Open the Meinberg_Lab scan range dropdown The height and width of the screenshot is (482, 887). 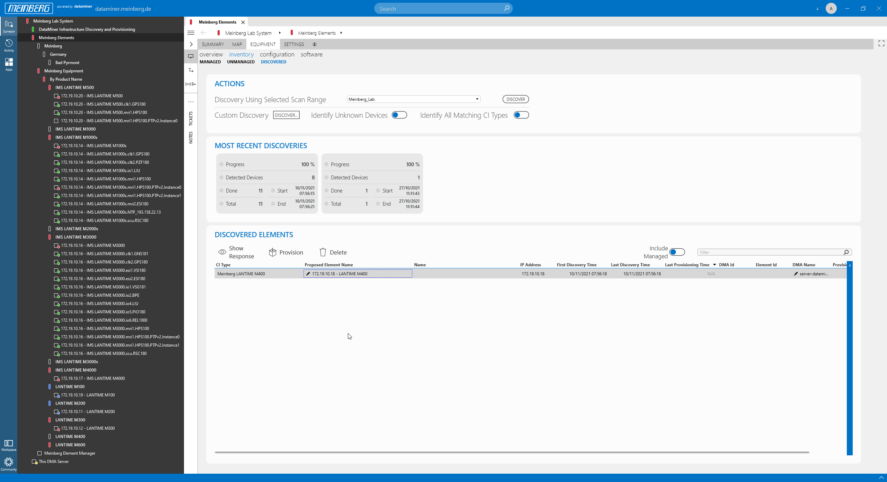(x=414, y=99)
